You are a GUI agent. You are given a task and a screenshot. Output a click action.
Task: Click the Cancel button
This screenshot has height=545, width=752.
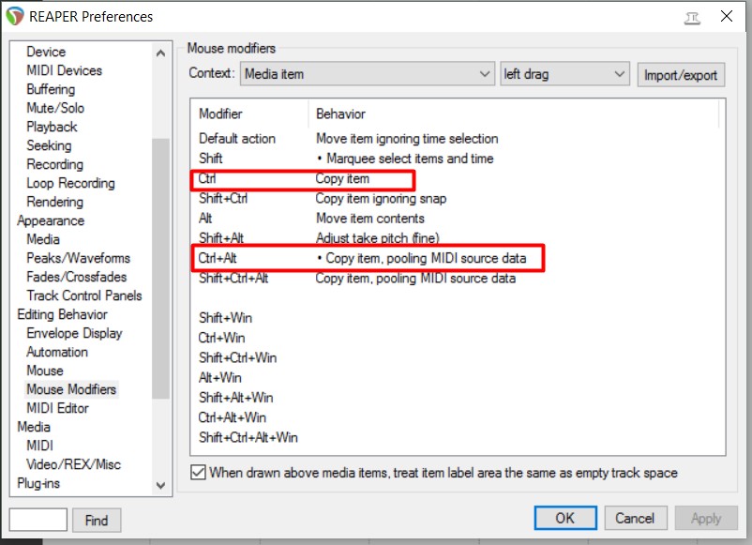635,518
